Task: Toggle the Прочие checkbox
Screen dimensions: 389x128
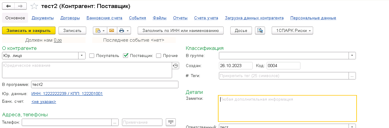Action: (158, 56)
